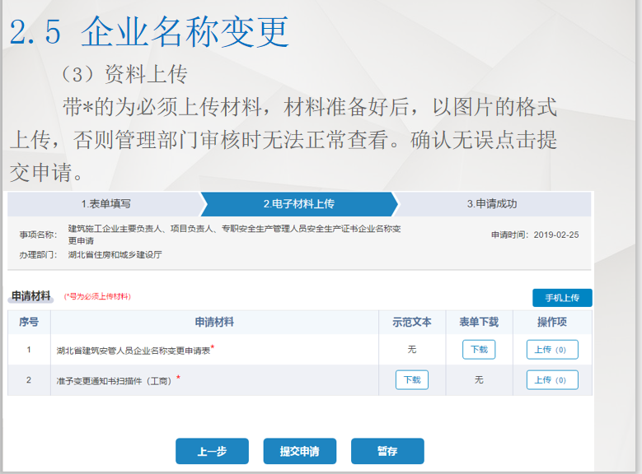This screenshot has height=474, width=642.
Task: Upload file for 准予变更通知书扫描件（工商）
Action: tap(552, 380)
